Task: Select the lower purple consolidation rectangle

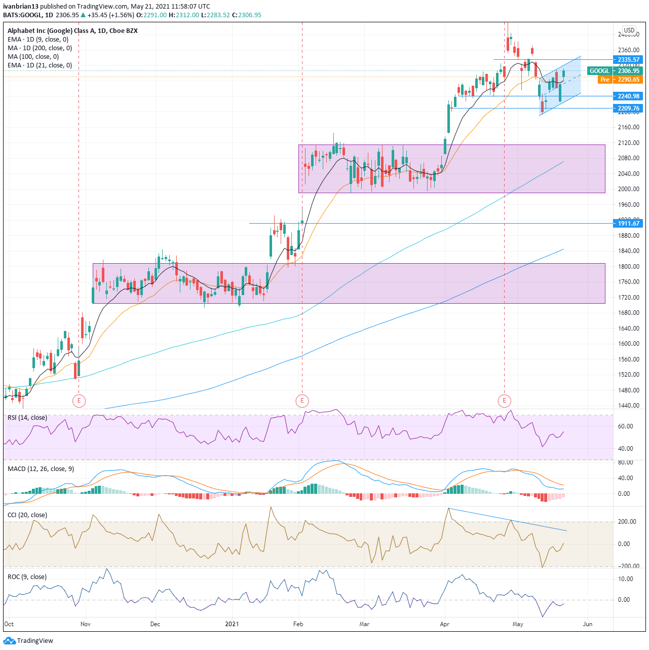Action: (x=349, y=283)
